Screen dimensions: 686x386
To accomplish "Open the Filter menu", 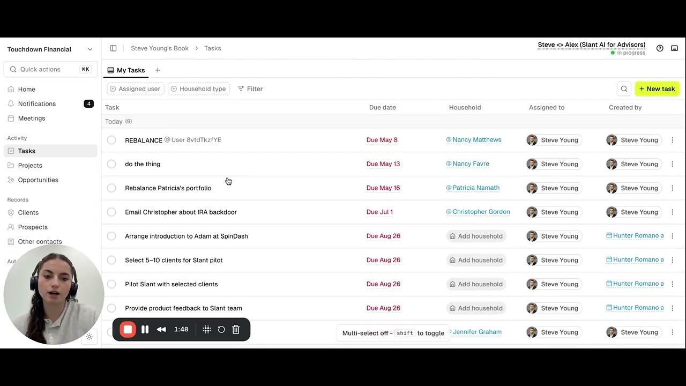I will point(250,89).
